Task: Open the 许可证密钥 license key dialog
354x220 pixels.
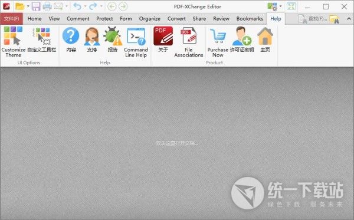Action: [242, 40]
